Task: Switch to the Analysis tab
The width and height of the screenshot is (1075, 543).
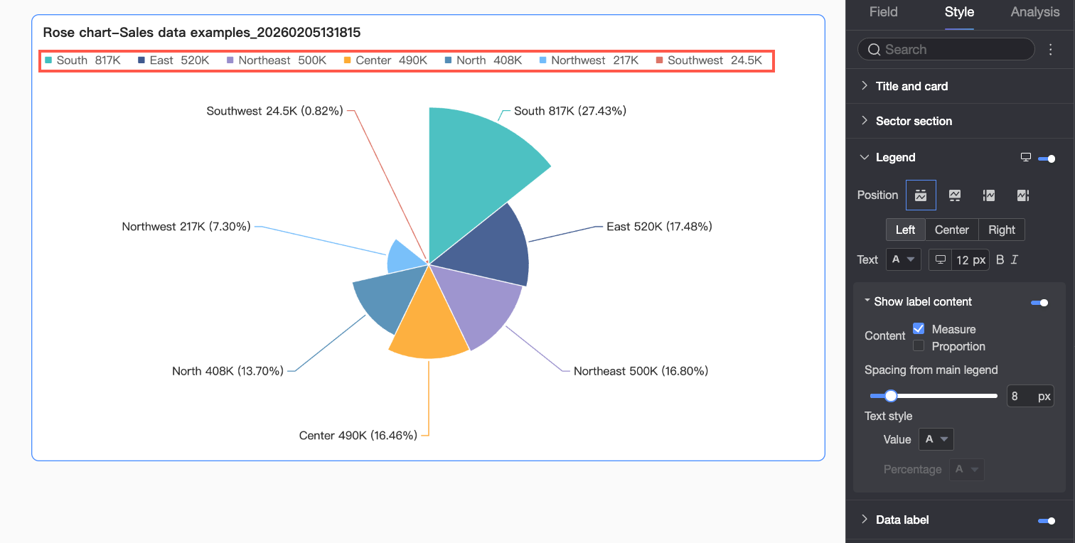Action: coord(1035,12)
